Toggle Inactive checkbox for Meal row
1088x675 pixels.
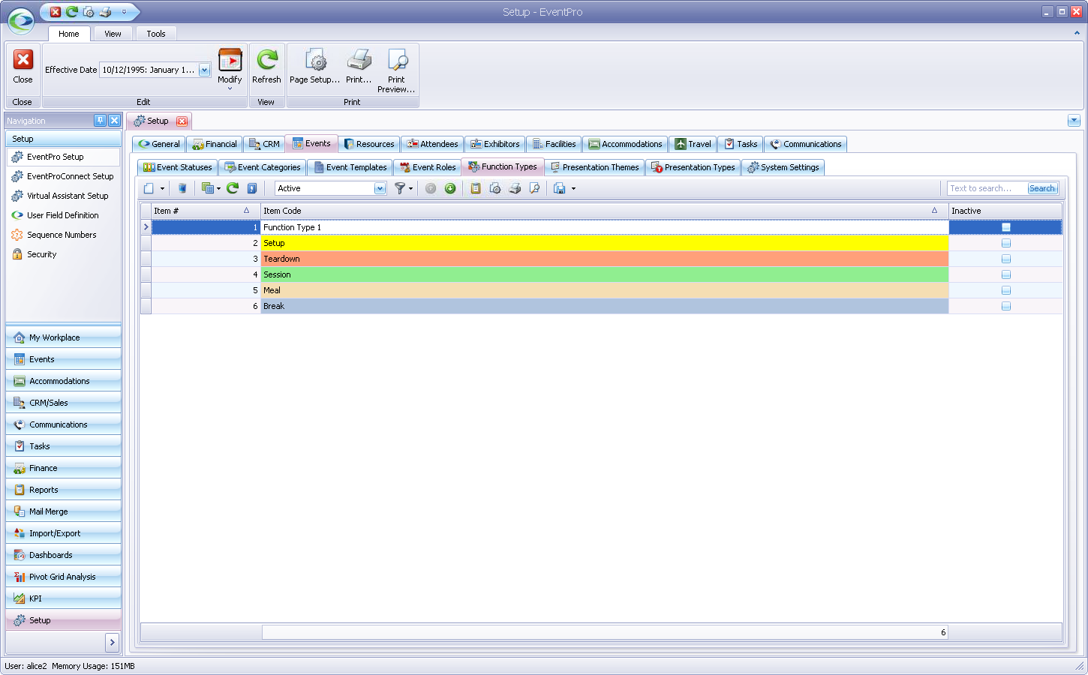coord(1006,290)
